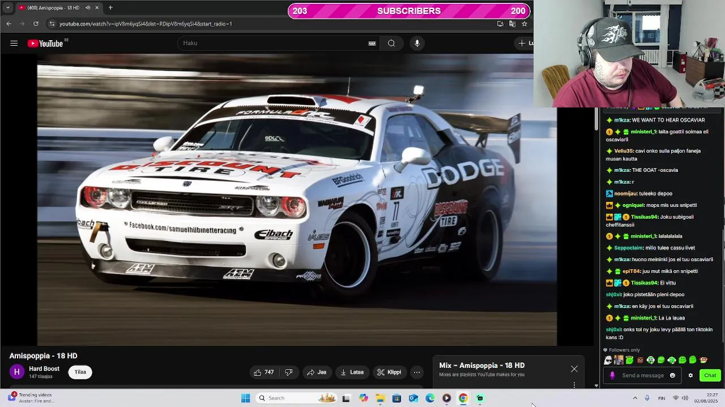This screenshot has height=407, width=725.
Task: Bookmark this page with the star icon
Action: pos(524,24)
